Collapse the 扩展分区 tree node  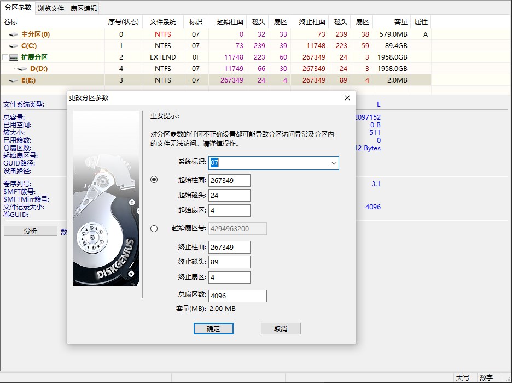point(5,57)
